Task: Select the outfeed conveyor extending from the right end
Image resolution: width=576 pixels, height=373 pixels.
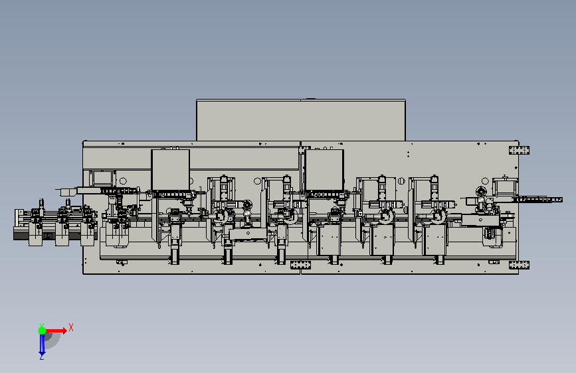Action: pyautogui.click(x=537, y=199)
